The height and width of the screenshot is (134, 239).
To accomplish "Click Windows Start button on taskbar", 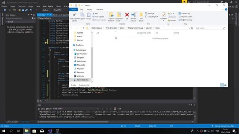I will click(x=4, y=131).
